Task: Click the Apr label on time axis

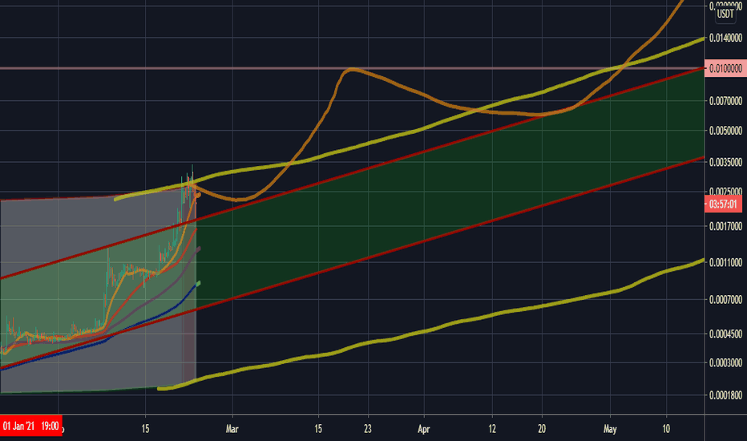Action: tap(423, 429)
